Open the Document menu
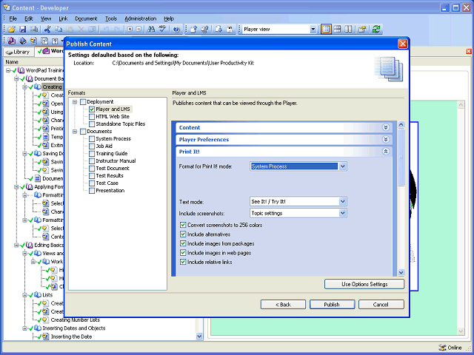This screenshot has width=474, height=355. coord(86,18)
